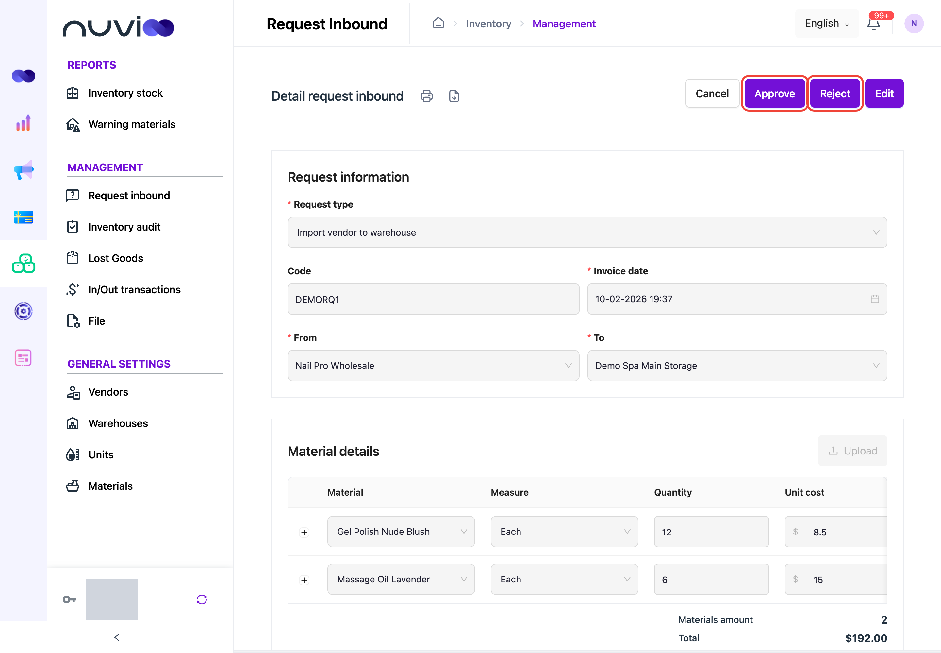Click unit cost field showing 15
941x653 pixels.
click(x=846, y=579)
